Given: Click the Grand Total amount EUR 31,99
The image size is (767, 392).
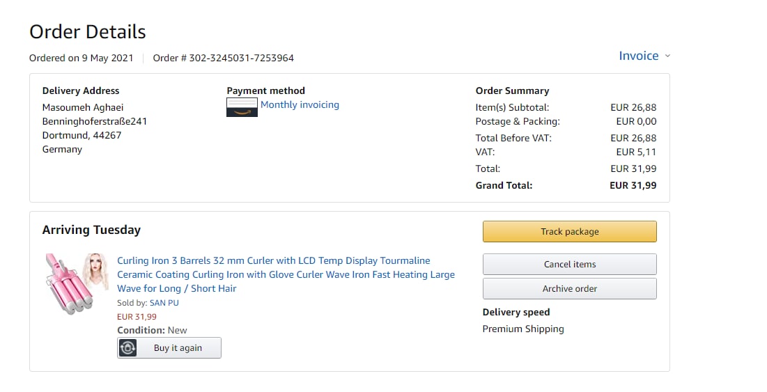Looking at the screenshot, I should pos(633,185).
